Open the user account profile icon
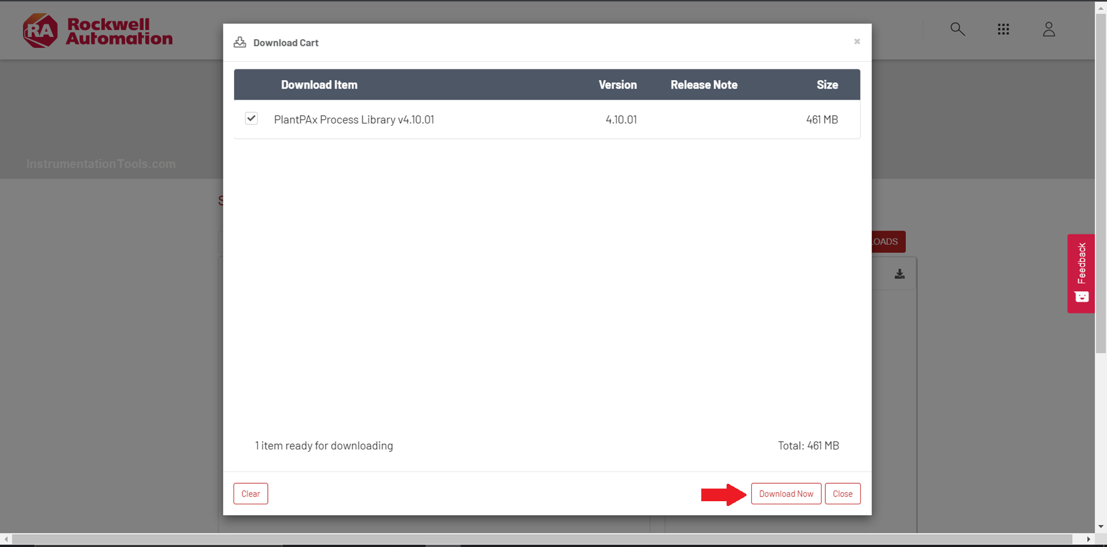 (x=1049, y=29)
